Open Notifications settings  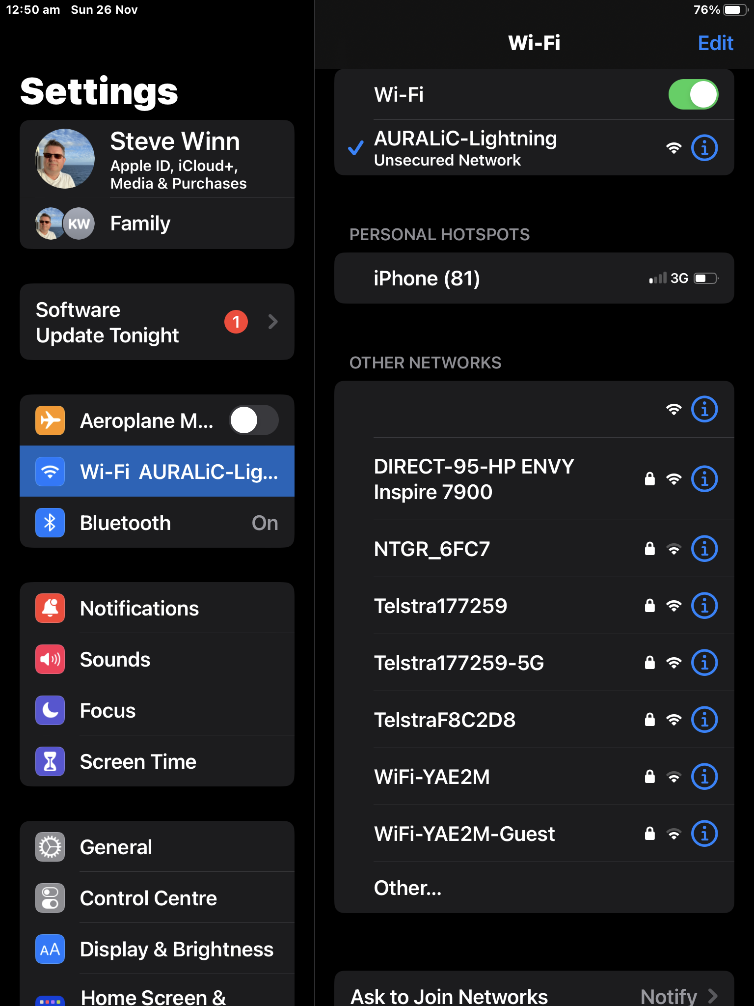point(157,608)
